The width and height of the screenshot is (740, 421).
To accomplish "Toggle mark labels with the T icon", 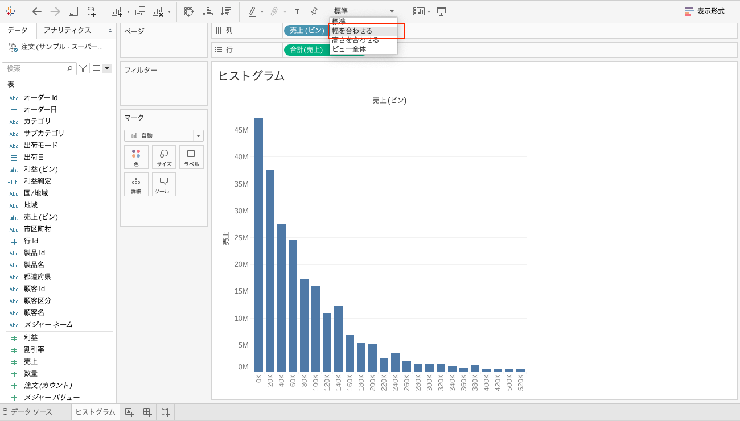I will click(297, 11).
